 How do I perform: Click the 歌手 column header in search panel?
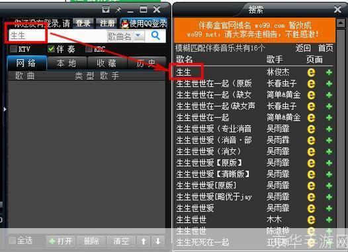(275, 60)
